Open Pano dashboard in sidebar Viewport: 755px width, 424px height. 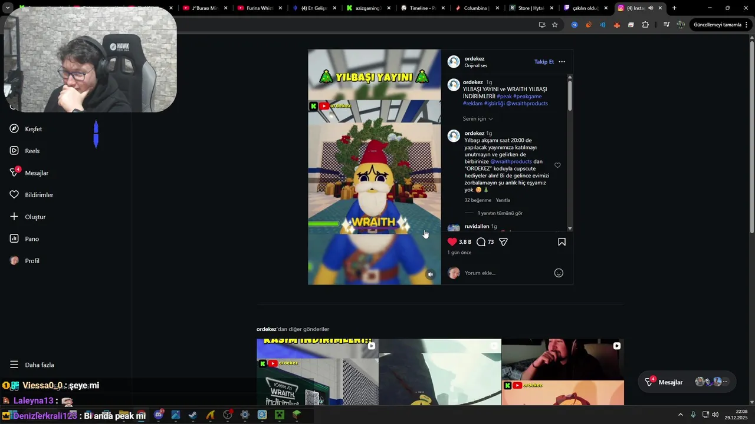click(x=24, y=238)
